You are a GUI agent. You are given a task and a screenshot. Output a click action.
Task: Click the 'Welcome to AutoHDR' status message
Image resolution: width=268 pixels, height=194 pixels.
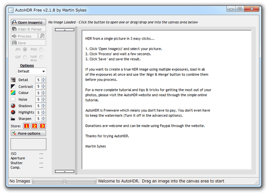pos(161,181)
